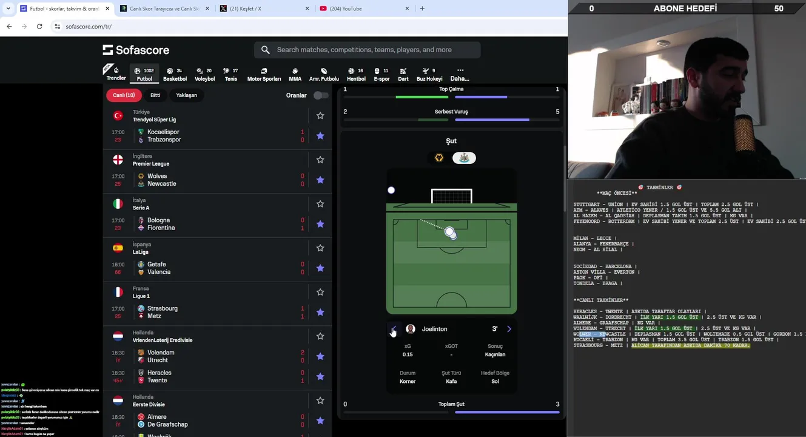806x437 pixels.
Task: Favorite the Ligue 1 league star
Action: click(x=320, y=292)
